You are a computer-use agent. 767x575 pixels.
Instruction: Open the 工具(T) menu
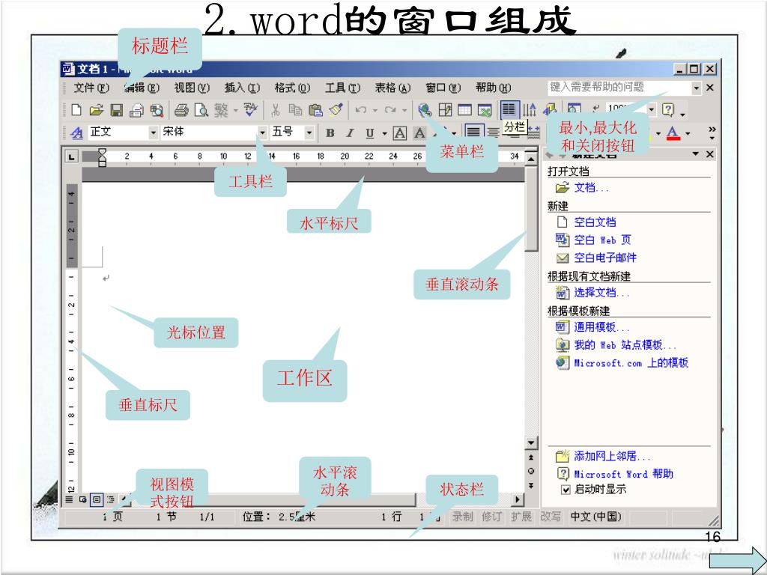[x=343, y=88]
